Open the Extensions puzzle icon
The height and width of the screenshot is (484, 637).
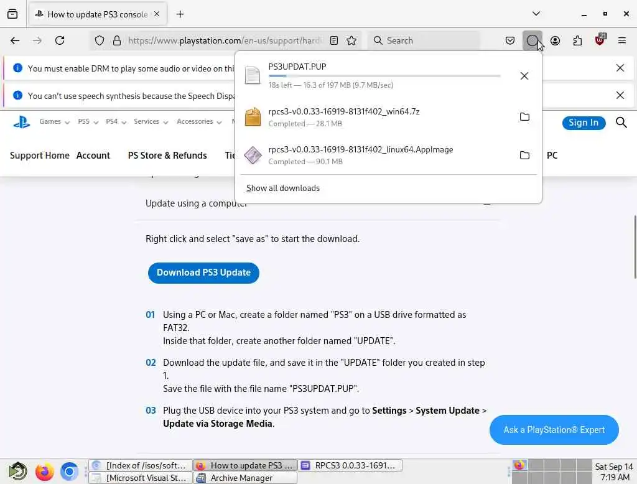click(x=577, y=40)
